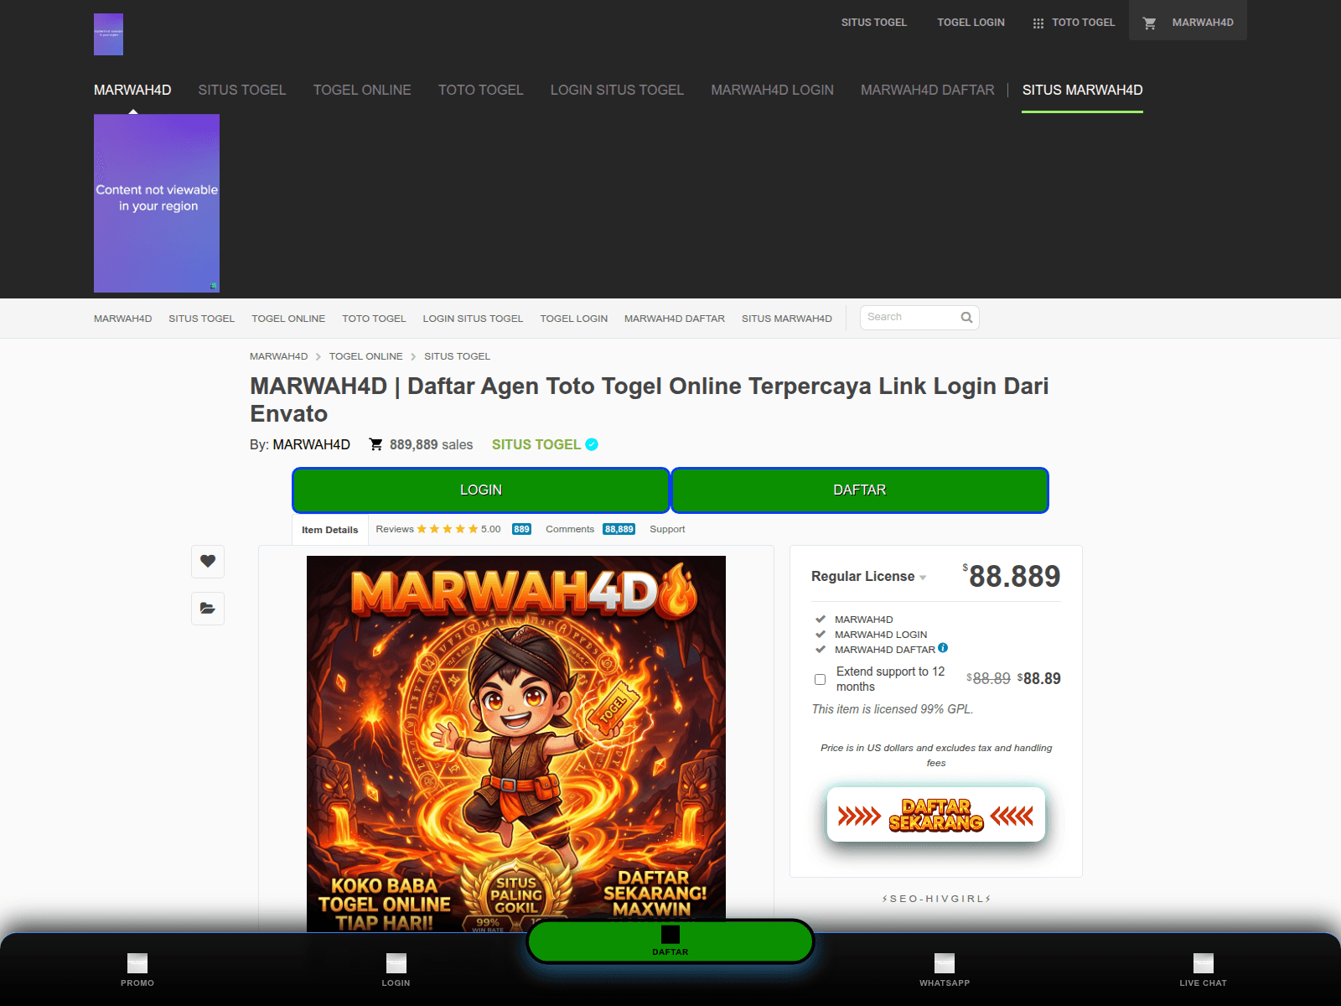This screenshot has width=1341, height=1006.
Task: Select SITUS MARWAH4D in the main nav
Action: 1082,90
